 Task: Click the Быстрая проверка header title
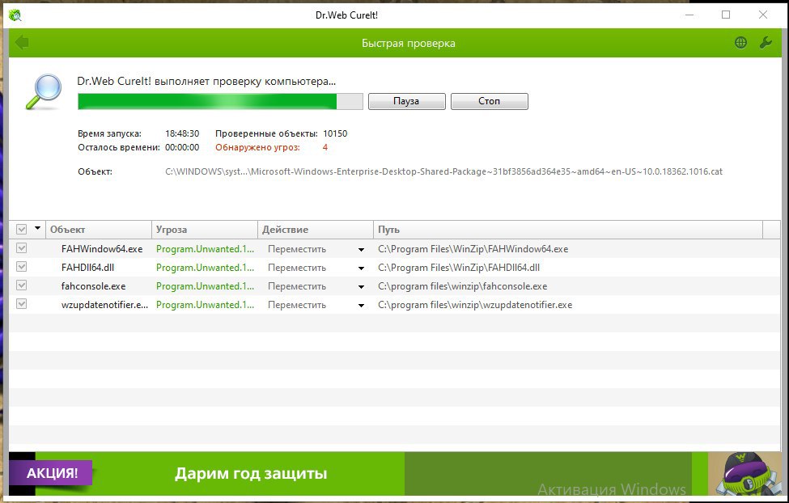(x=409, y=43)
